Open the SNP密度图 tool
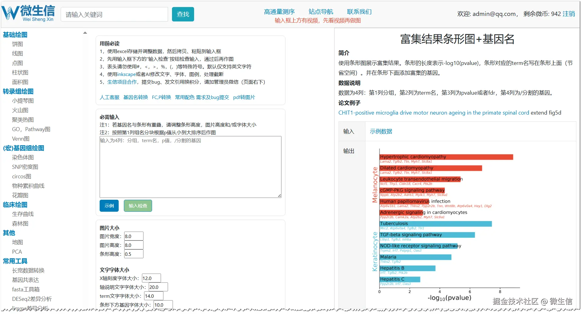 pyautogui.click(x=25, y=167)
